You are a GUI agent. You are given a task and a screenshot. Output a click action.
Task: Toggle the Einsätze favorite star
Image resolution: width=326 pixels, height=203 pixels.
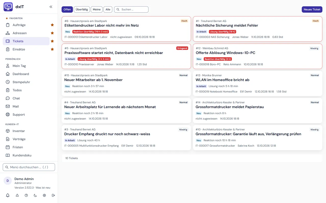point(52,49)
